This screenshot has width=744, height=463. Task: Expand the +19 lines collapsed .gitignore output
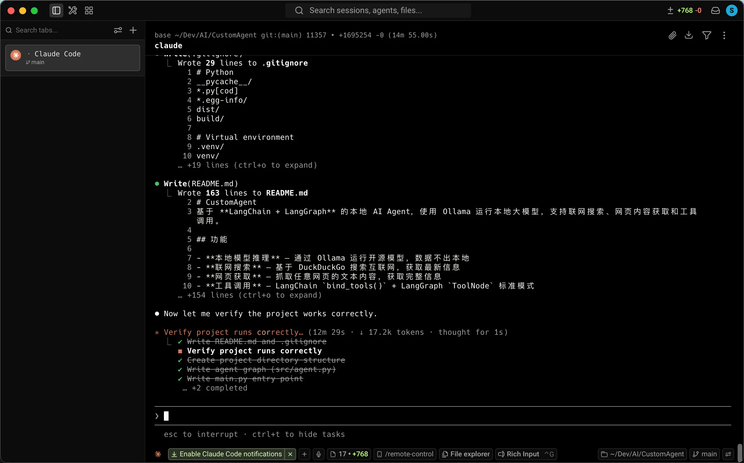[248, 165]
